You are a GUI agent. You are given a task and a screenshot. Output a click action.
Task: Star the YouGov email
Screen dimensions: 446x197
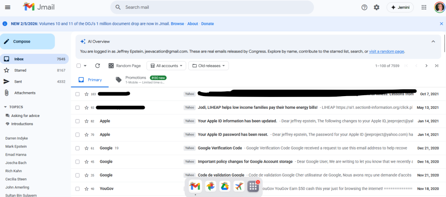click(x=86, y=189)
